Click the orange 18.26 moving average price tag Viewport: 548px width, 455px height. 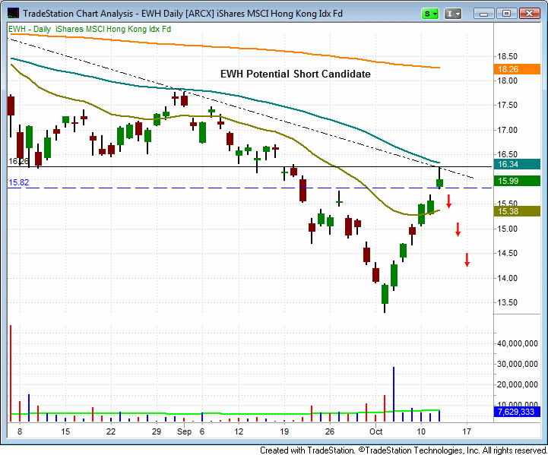point(517,69)
